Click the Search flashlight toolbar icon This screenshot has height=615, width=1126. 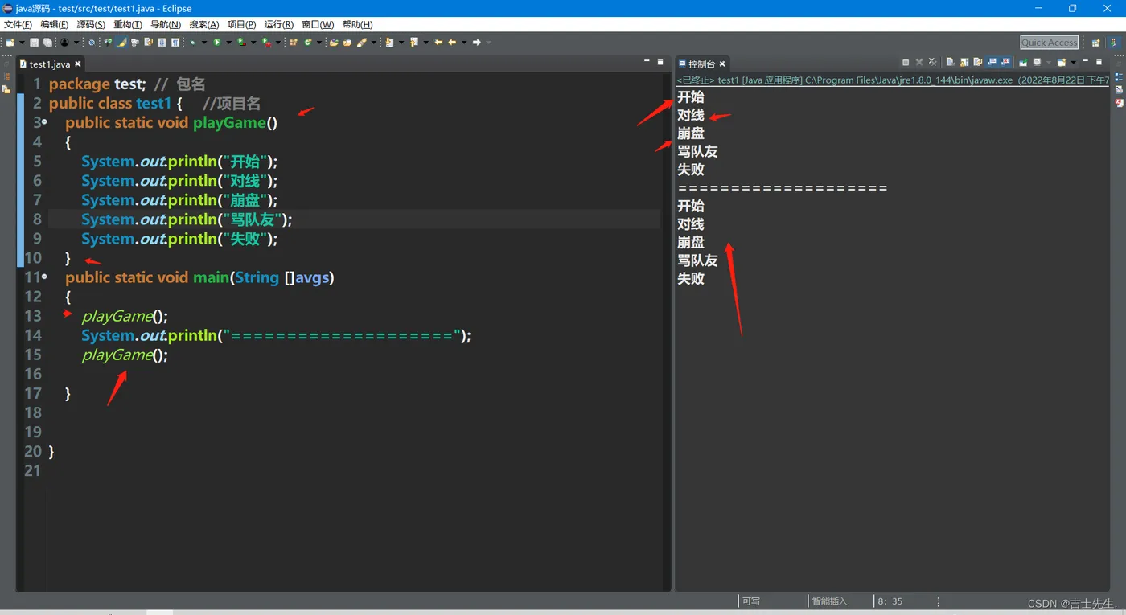[362, 42]
